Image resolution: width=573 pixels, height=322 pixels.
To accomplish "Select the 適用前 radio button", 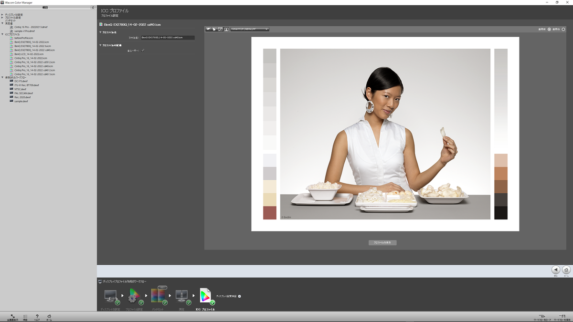I will (549, 29).
